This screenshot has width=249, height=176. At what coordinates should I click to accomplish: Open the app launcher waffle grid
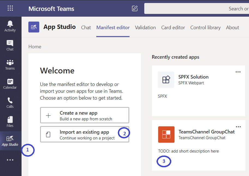10,8
